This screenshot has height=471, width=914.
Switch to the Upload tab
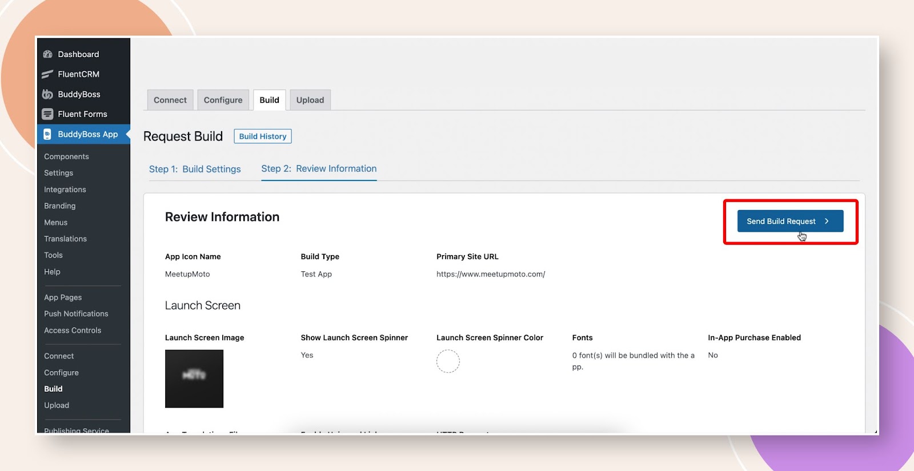coord(310,100)
